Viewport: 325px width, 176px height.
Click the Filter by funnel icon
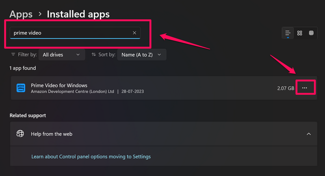(13, 55)
